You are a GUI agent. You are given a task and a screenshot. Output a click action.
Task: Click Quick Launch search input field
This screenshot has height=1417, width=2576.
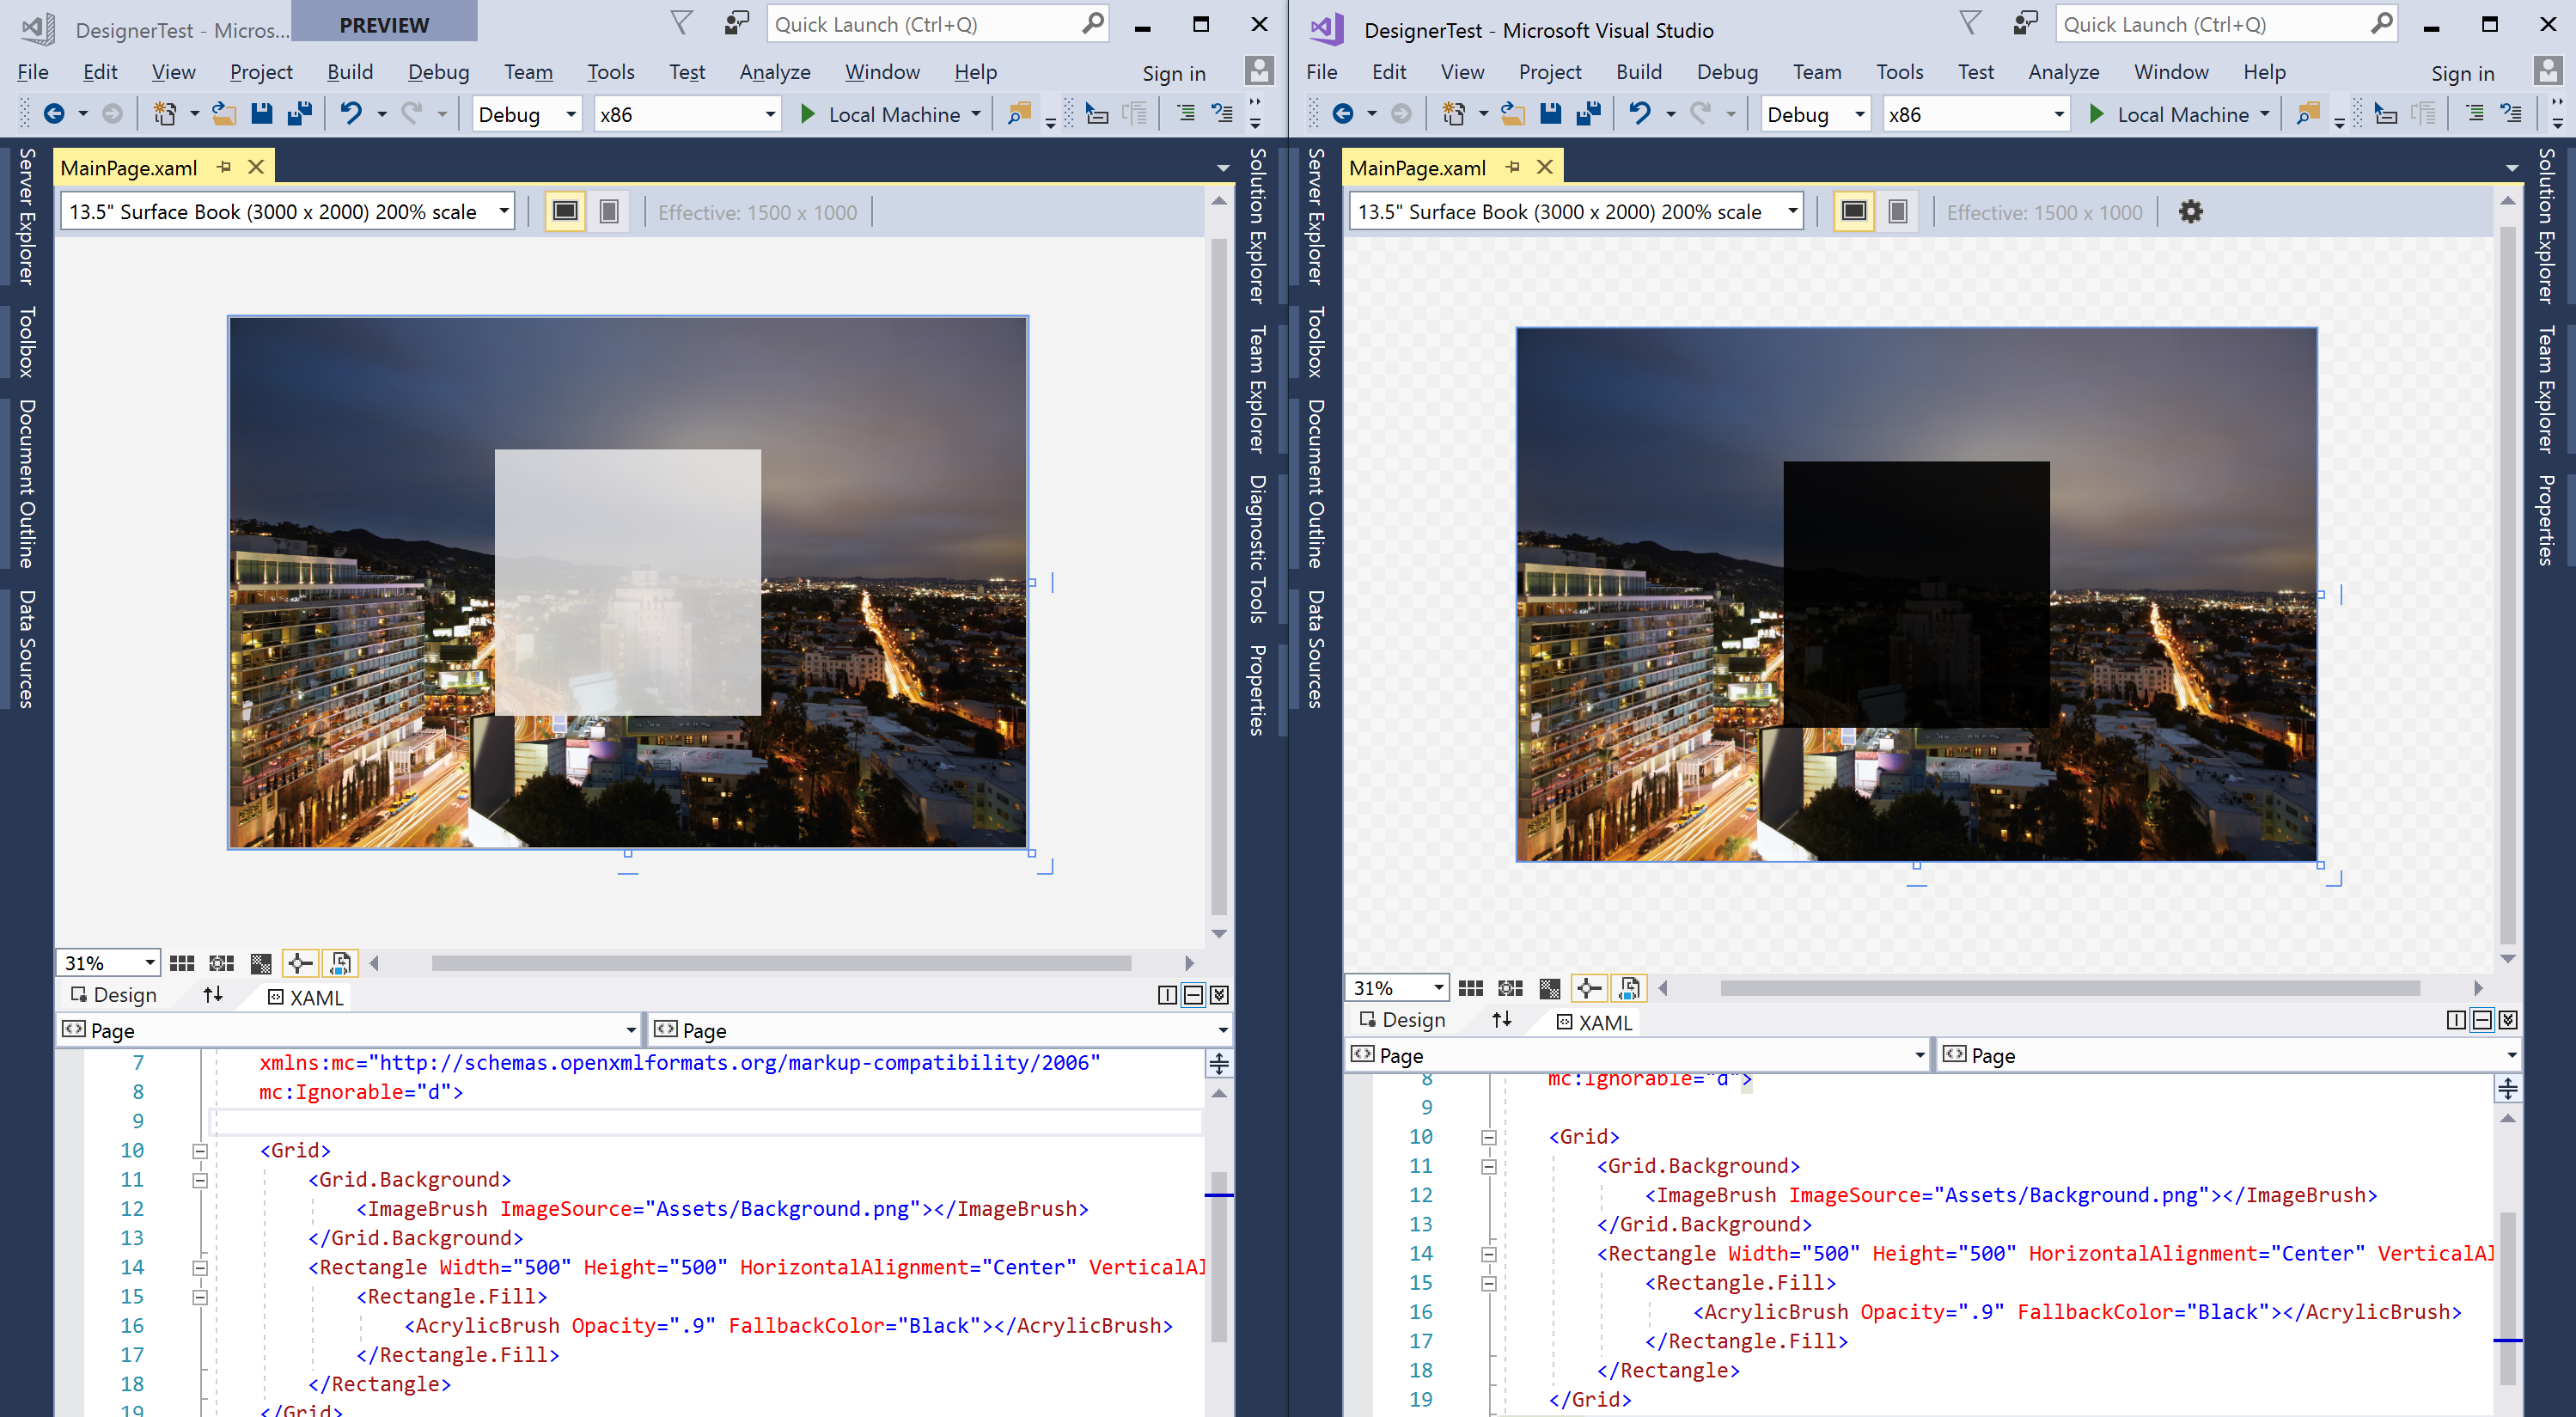pos(925,22)
